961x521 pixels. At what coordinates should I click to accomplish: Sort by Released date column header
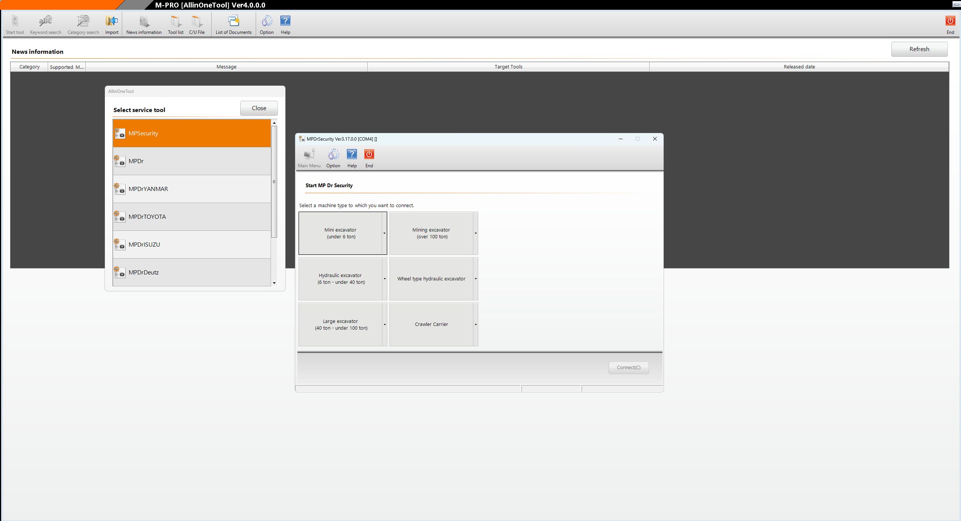coord(799,67)
